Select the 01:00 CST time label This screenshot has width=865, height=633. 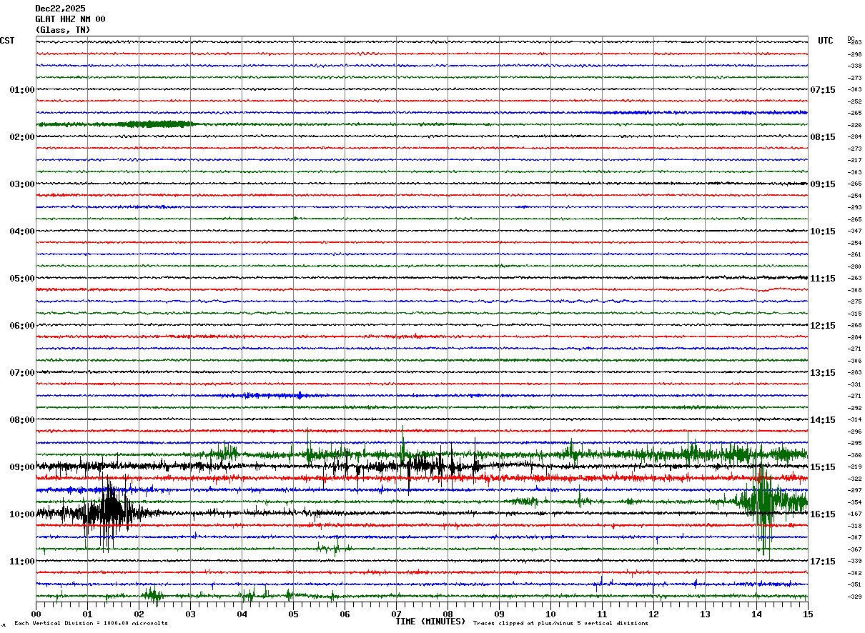(x=22, y=90)
